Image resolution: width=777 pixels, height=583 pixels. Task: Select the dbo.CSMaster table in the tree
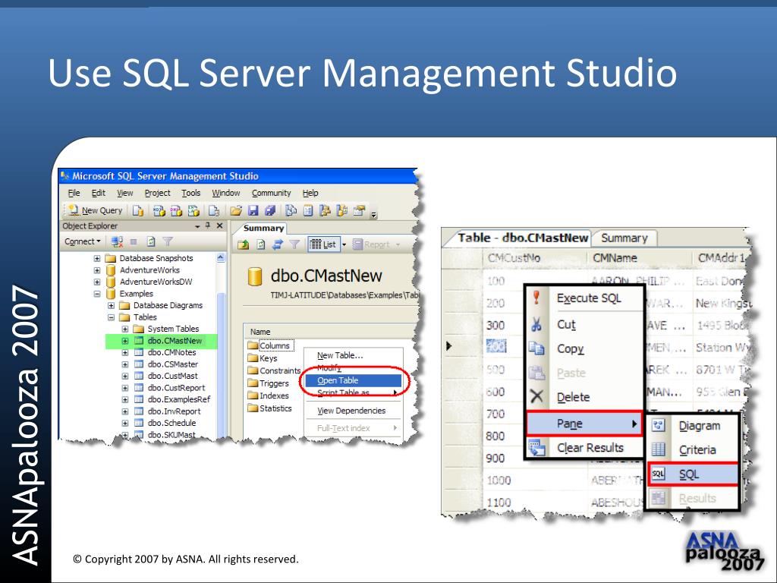click(x=173, y=364)
